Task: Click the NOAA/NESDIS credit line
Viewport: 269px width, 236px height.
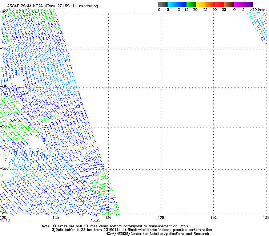Action: pos(157,234)
